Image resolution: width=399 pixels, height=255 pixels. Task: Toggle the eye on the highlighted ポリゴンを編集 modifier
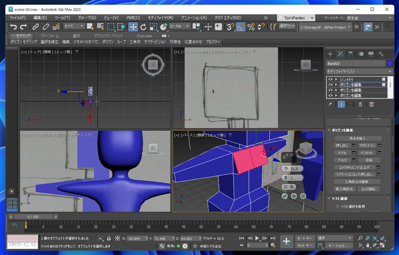click(330, 85)
